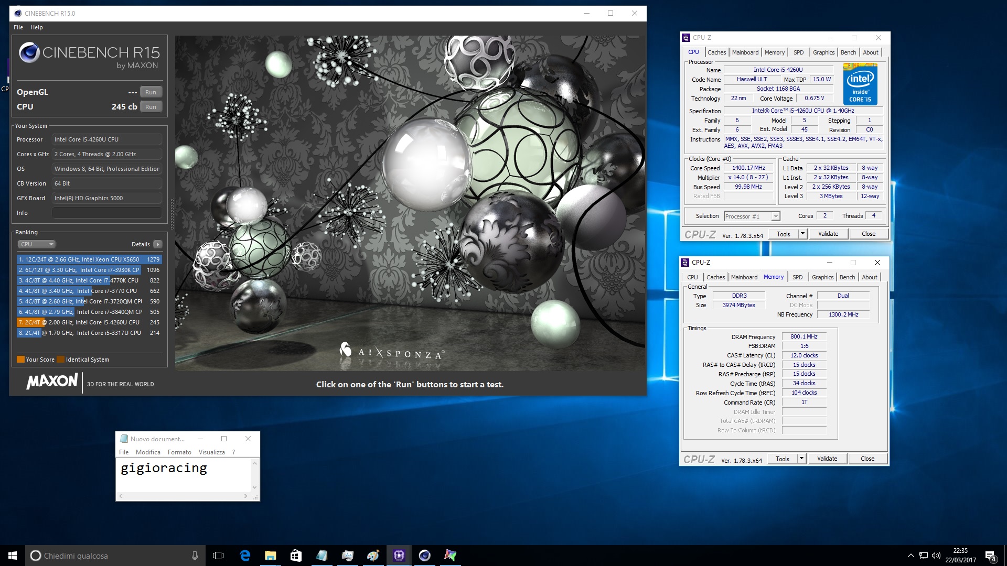This screenshot has width=1007, height=566.
Task: Open File Explorer from taskbar
Action: (270, 556)
